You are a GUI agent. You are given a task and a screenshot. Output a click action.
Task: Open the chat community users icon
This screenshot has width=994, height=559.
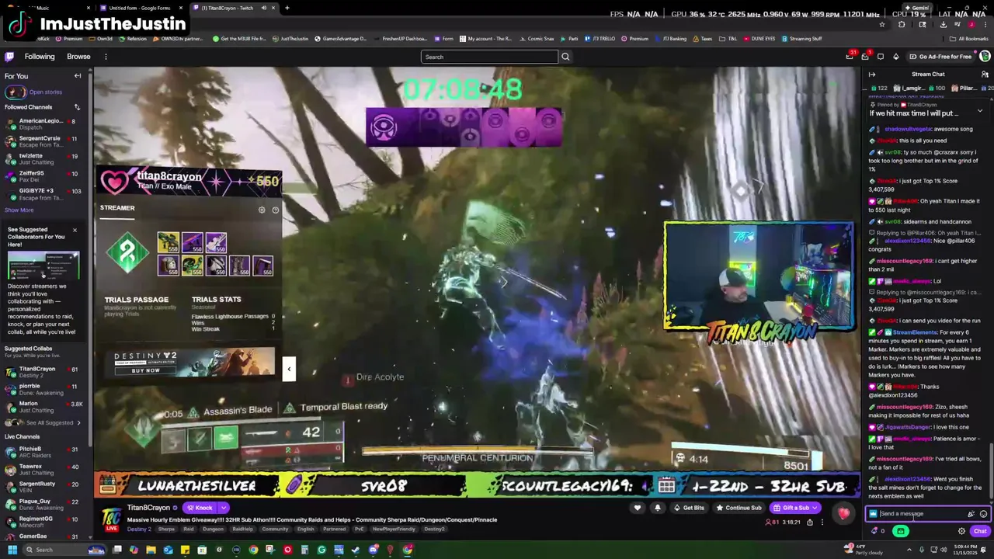point(985,75)
